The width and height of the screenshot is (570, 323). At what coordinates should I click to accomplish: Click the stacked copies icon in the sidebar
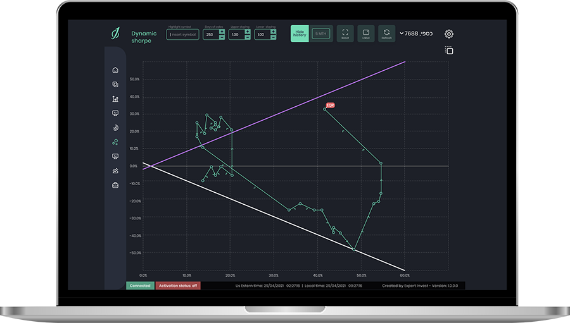tap(115, 84)
